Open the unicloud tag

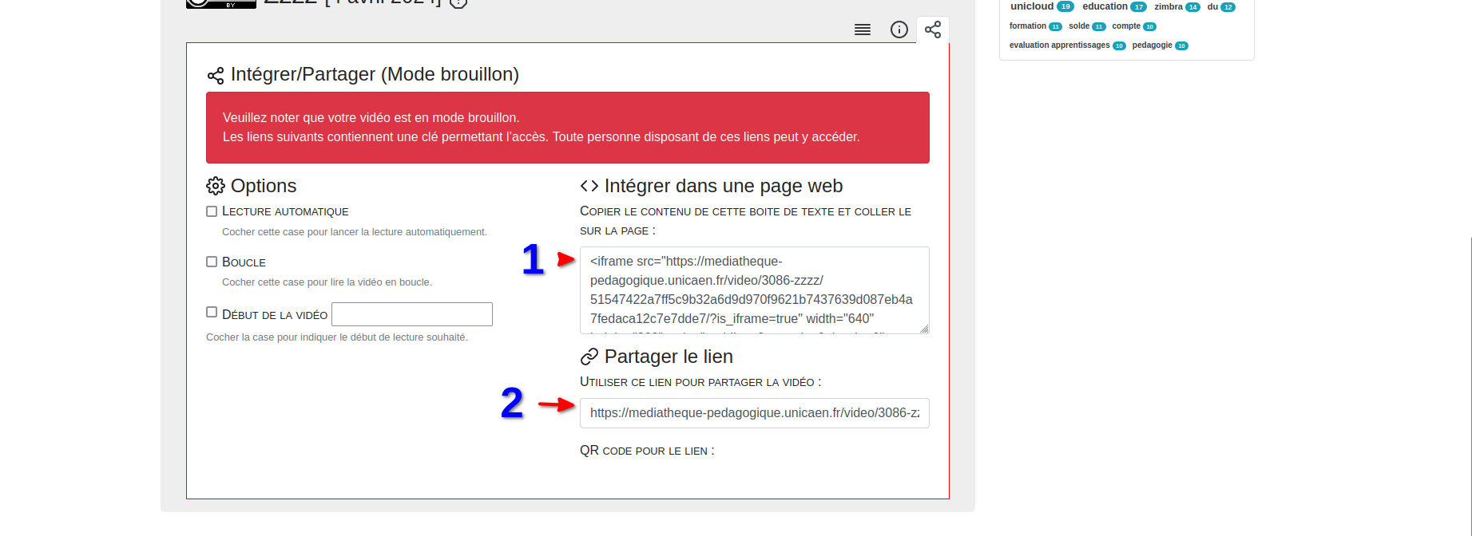click(1032, 6)
